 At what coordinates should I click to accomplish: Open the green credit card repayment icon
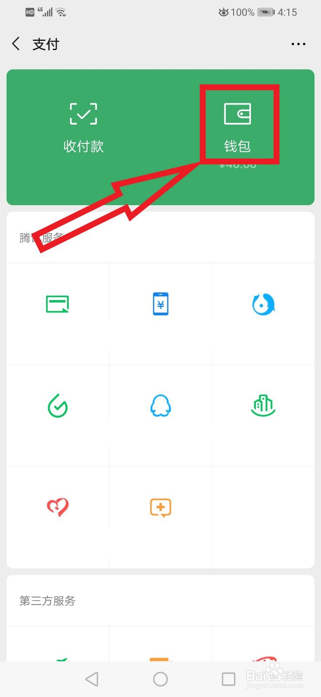click(x=58, y=304)
